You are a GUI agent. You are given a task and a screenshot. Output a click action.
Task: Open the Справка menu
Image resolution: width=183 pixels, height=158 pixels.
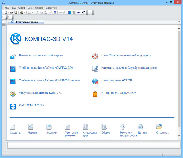(x=39, y=8)
